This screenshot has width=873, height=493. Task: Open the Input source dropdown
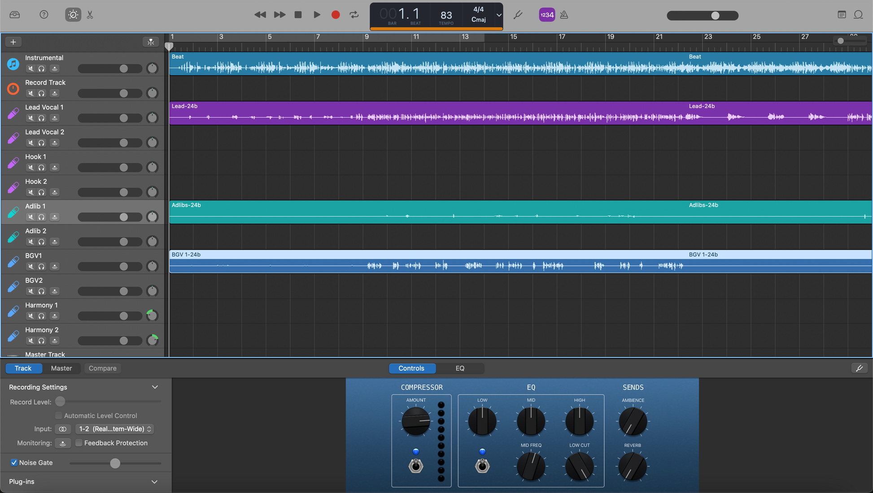tap(115, 429)
